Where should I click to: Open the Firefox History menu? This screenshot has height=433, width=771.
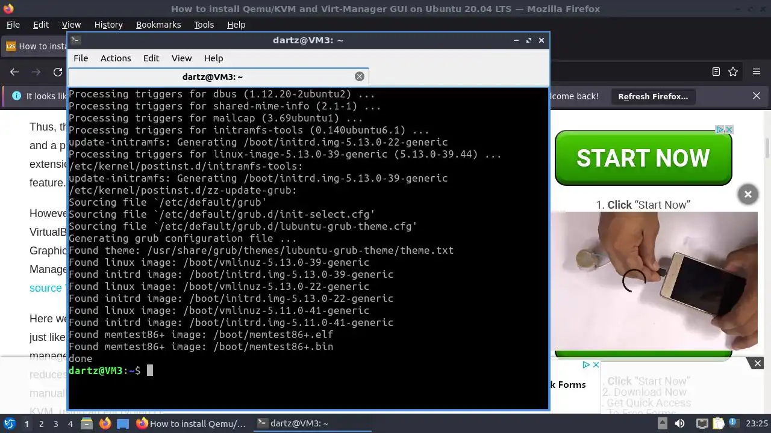[108, 25]
